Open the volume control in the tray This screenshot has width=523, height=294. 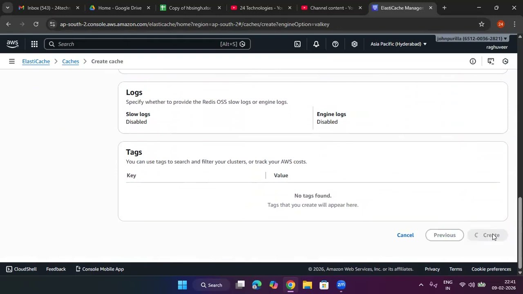(472, 285)
